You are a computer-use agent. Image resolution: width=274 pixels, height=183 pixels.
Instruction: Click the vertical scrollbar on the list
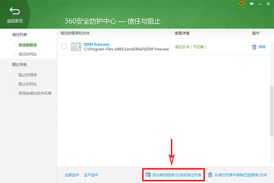point(272,105)
